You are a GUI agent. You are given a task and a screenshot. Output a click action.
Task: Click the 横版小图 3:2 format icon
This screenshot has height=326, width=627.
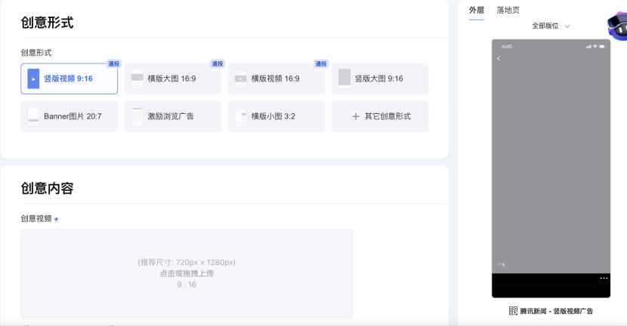coord(240,116)
